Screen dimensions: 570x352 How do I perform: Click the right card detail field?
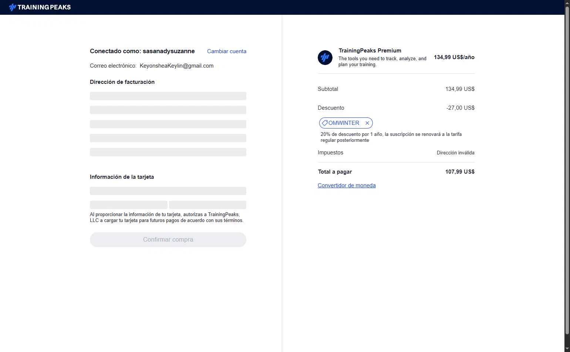click(208, 205)
